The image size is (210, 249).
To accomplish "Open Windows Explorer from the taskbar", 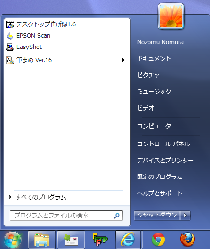I will pos(42,240).
